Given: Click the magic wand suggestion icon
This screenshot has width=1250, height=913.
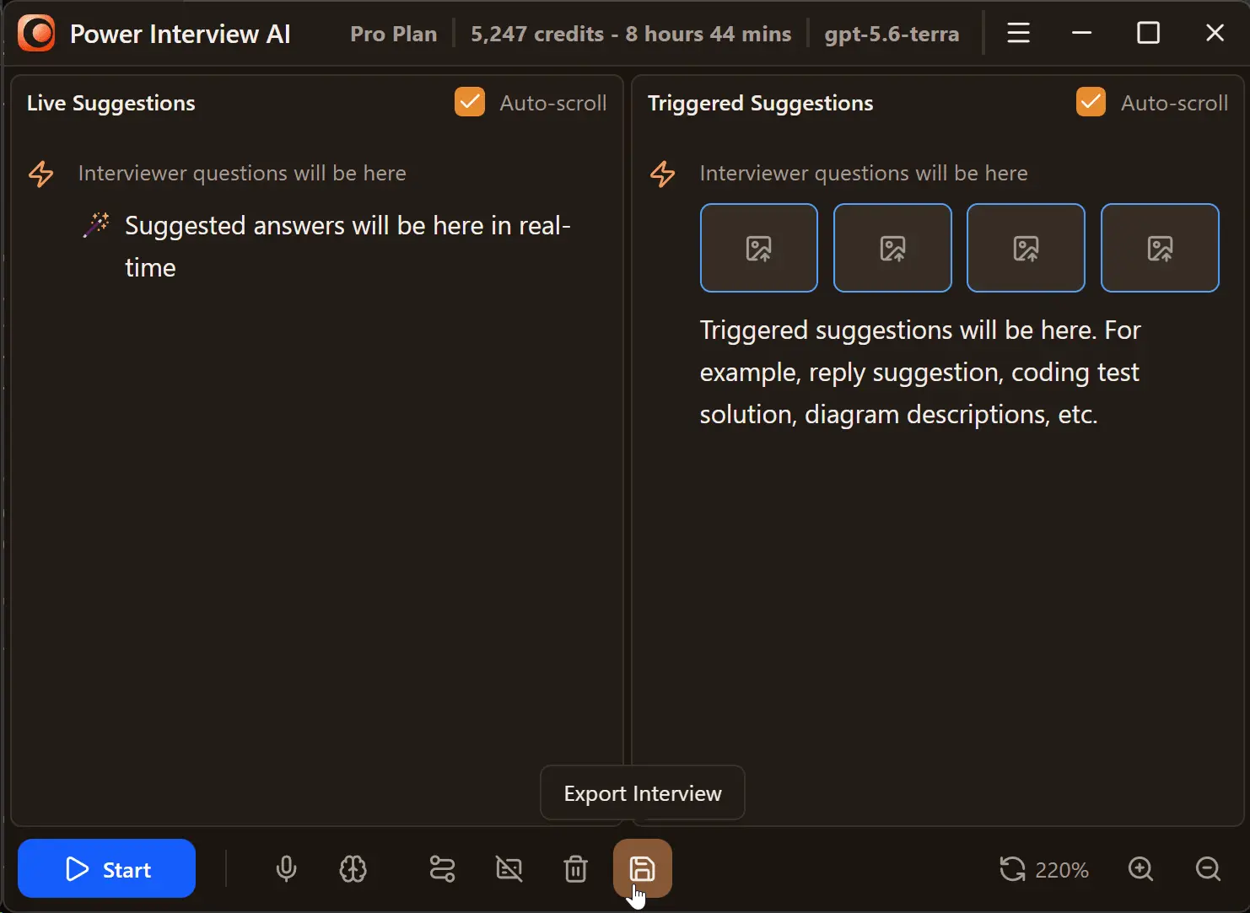Looking at the screenshot, I should (x=96, y=225).
